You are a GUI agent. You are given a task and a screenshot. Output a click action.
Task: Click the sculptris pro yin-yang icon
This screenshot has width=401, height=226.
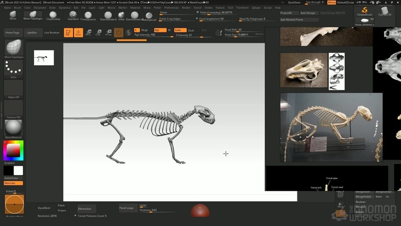[x=129, y=32]
